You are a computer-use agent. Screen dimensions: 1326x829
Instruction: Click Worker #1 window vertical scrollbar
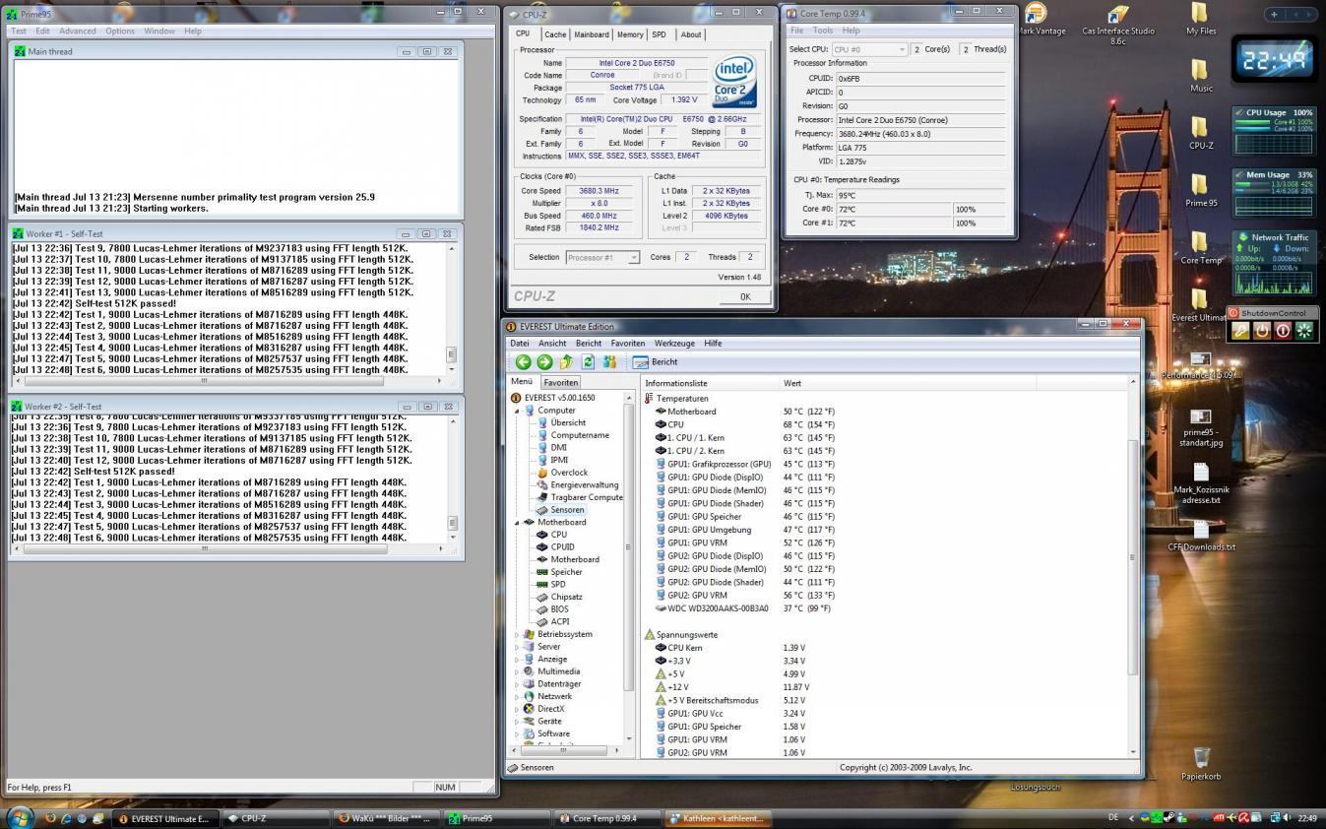pos(452,307)
